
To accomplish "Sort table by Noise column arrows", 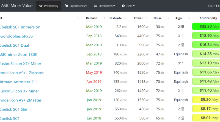I will click(167, 18).
